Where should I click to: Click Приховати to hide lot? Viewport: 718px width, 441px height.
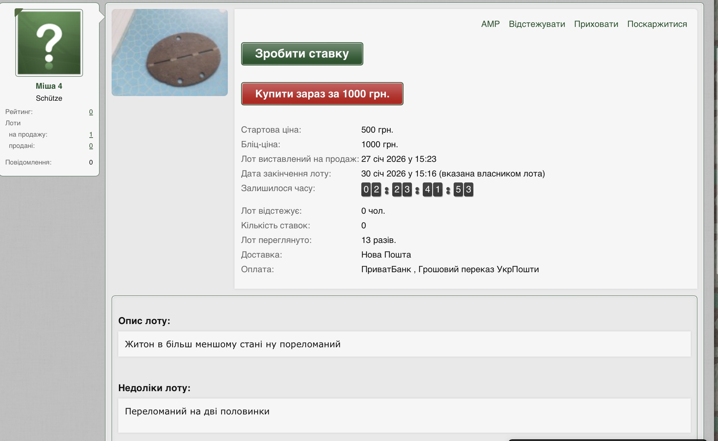point(596,24)
